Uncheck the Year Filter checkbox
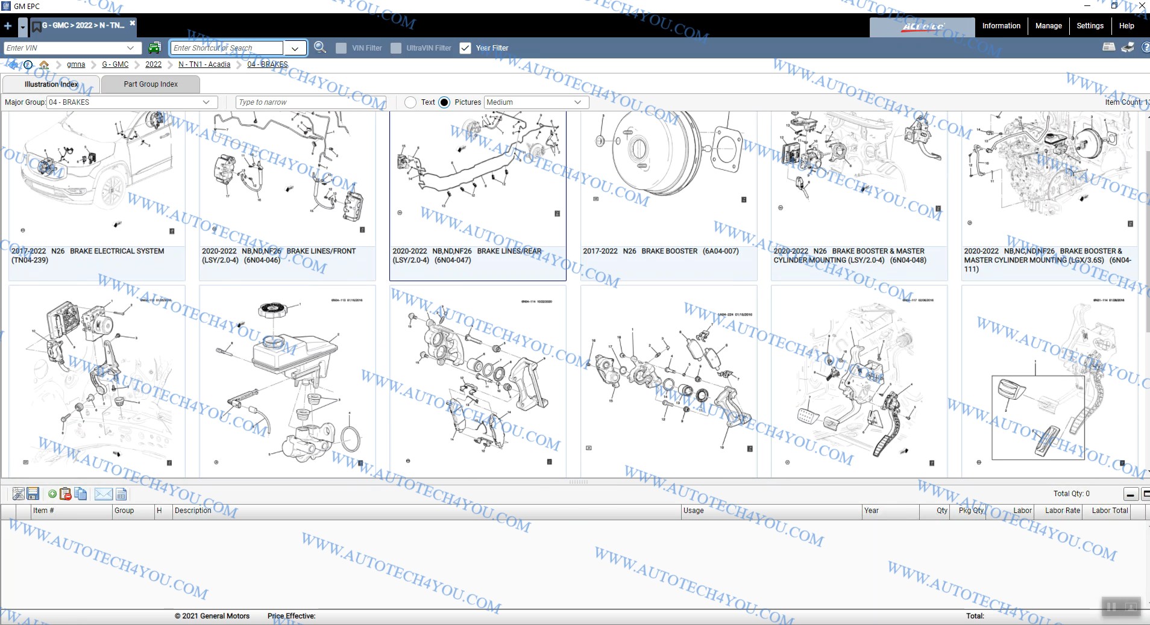 pos(465,48)
